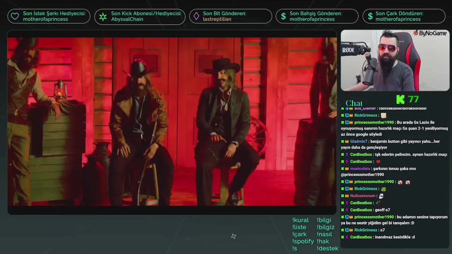Click the 'geoff o7' message
This screenshot has height=254, width=452.
pyautogui.click(x=383, y=210)
